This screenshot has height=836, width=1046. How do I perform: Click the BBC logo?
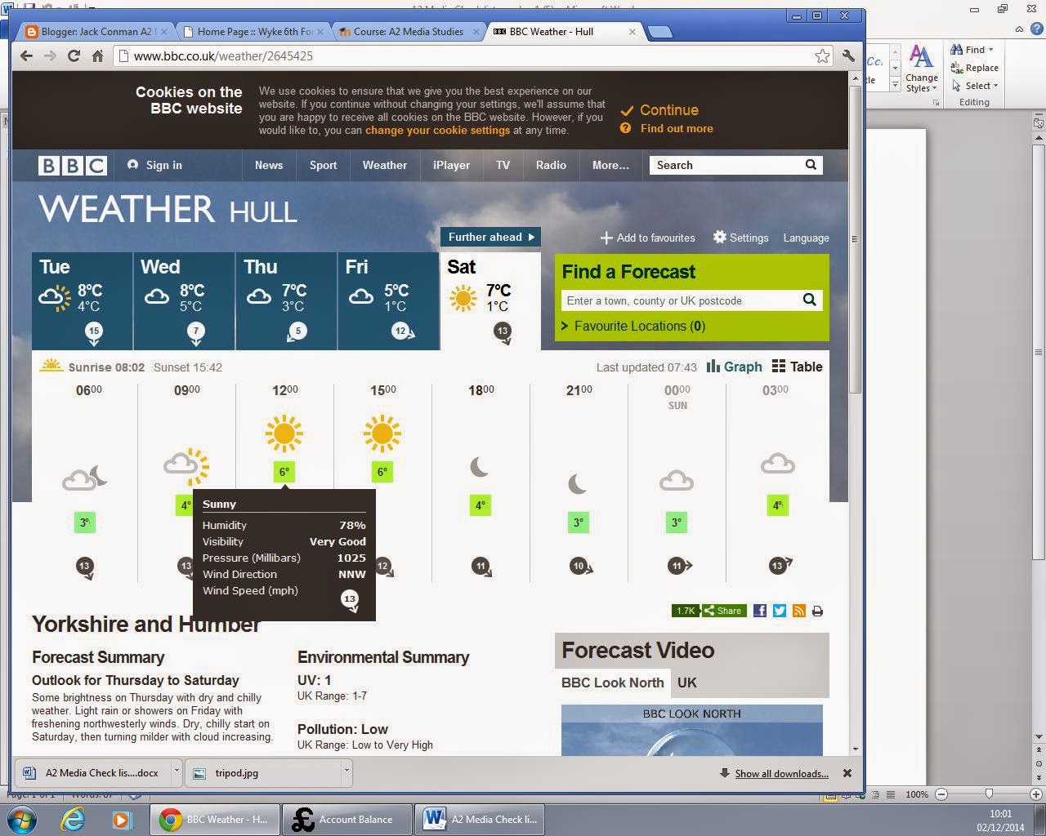(x=73, y=165)
